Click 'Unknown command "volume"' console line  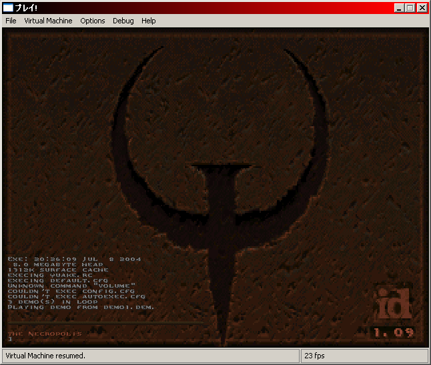pyautogui.click(x=71, y=286)
